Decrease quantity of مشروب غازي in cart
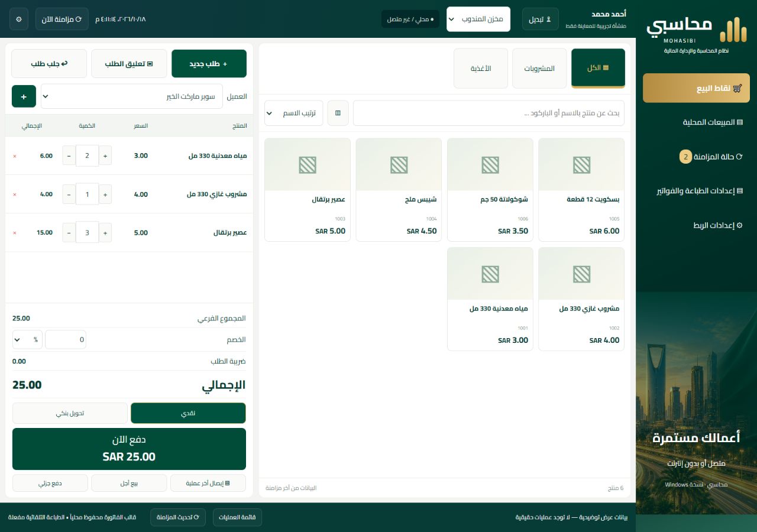 tap(69, 194)
